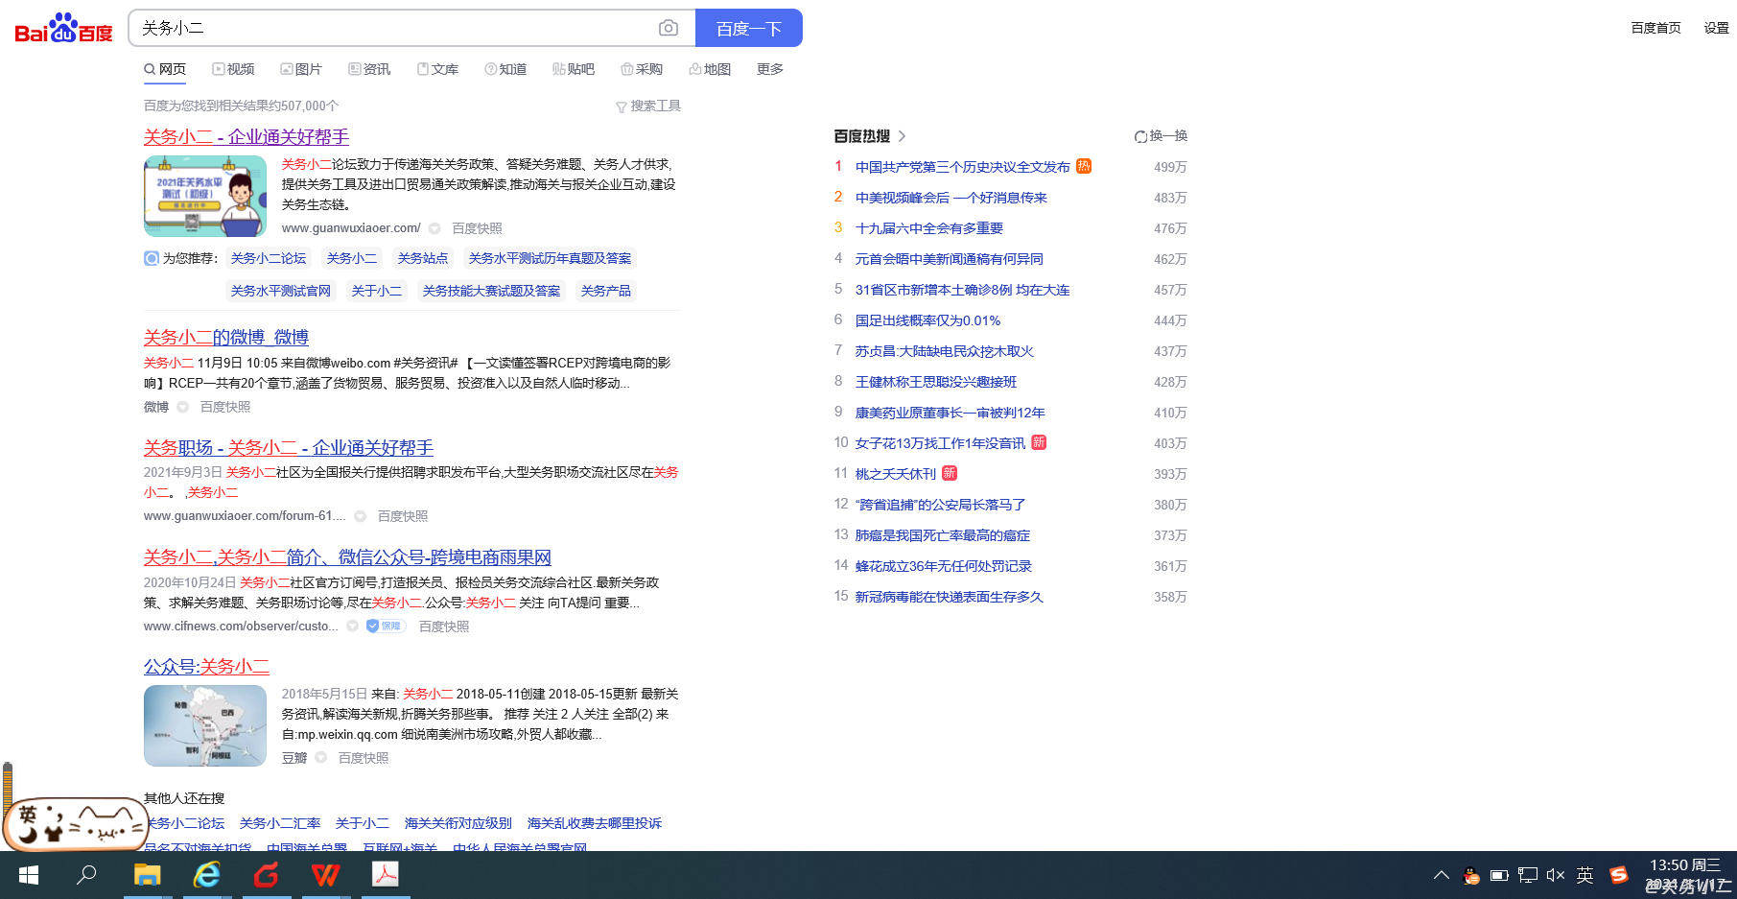Image resolution: width=1737 pixels, height=899 pixels.
Task: Open the 跨境电商雨果网 result link
Action: [347, 557]
